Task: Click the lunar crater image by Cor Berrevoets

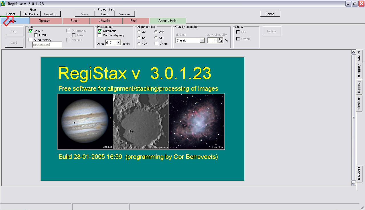Action: pyautogui.click(x=141, y=122)
